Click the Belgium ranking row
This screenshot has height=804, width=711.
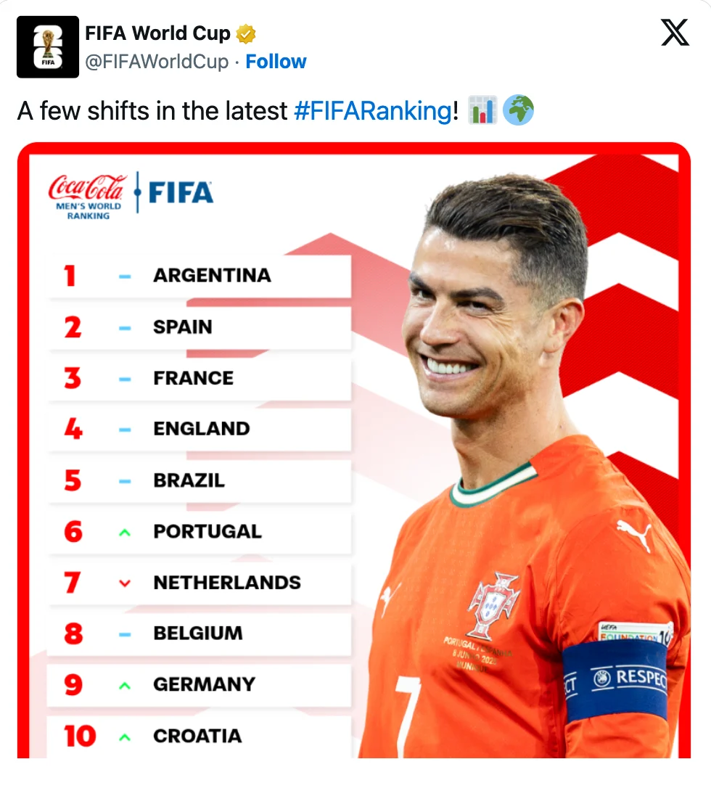point(199,633)
